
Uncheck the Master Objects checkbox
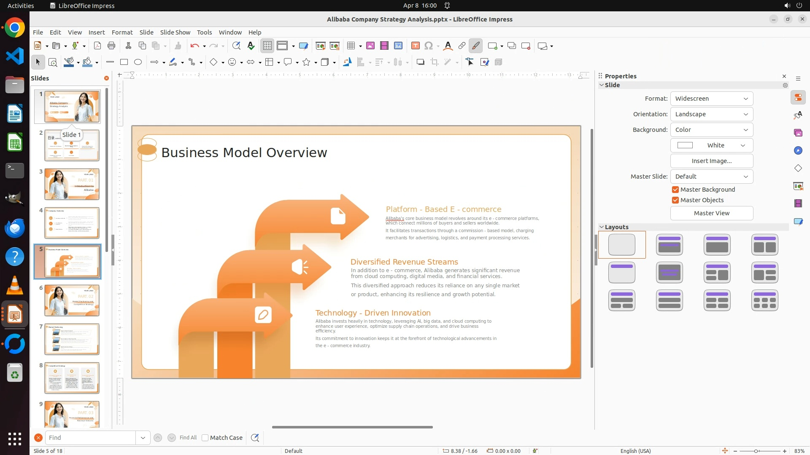tap(675, 200)
